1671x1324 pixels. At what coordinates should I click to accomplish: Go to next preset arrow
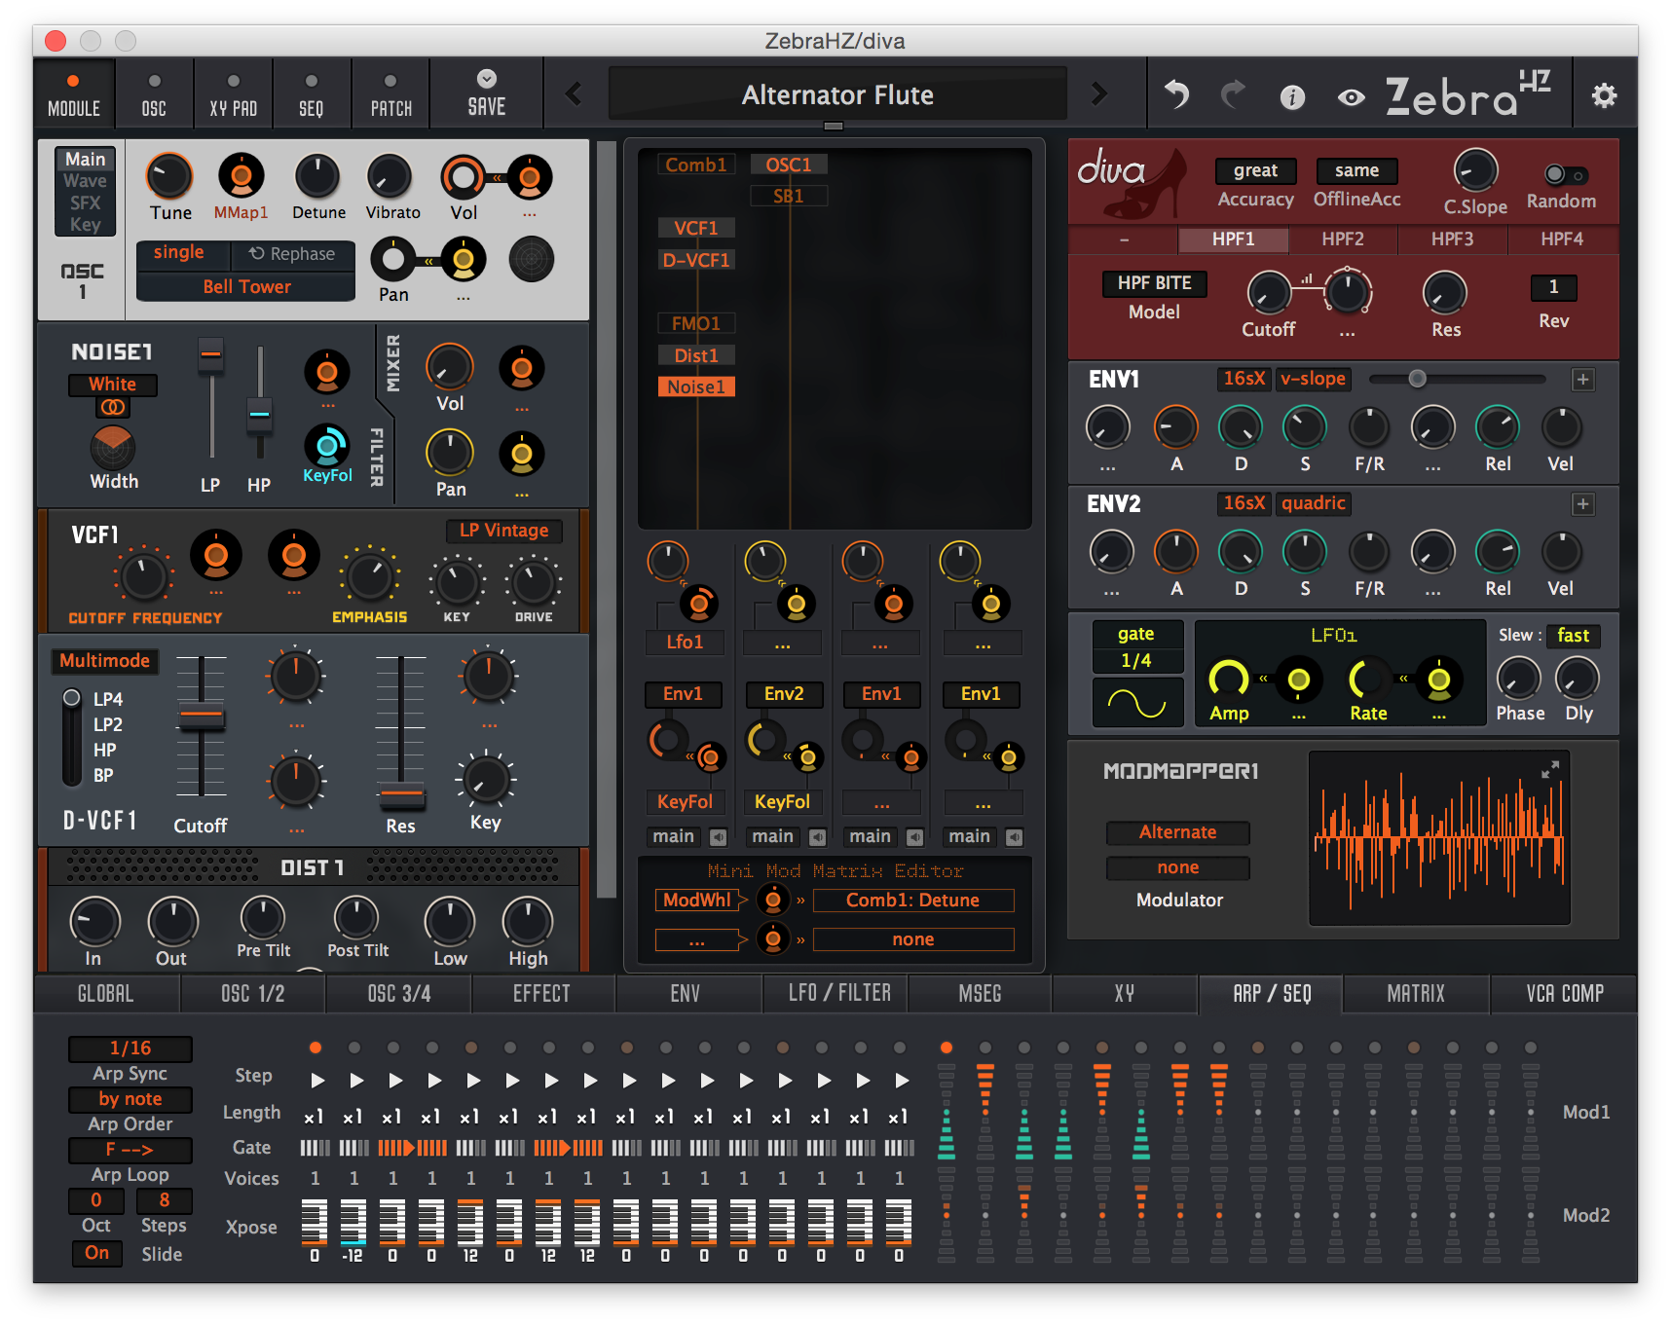(1099, 93)
